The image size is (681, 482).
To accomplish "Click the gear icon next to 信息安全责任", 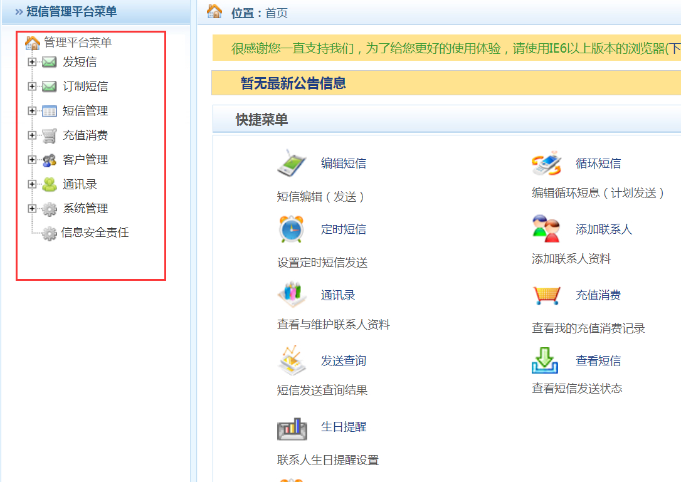I will pyautogui.click(x=49, y=233).
